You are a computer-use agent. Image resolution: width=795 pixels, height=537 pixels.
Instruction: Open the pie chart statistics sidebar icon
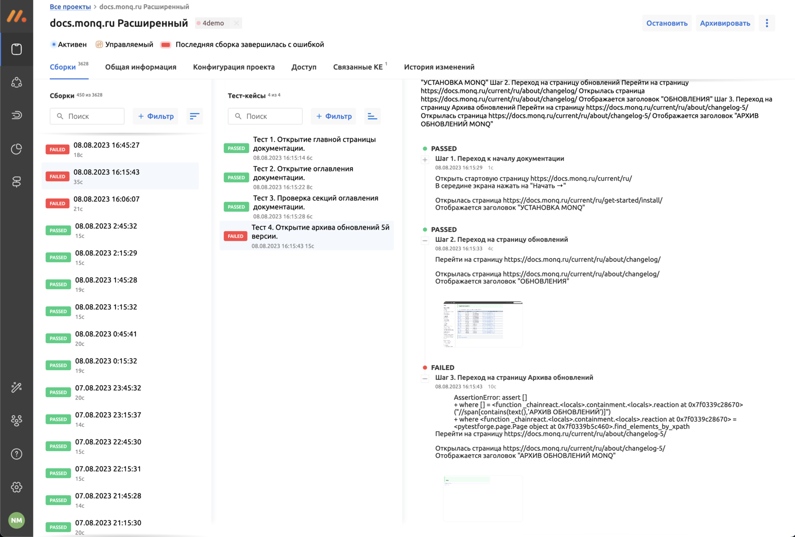tap(17, 149)
